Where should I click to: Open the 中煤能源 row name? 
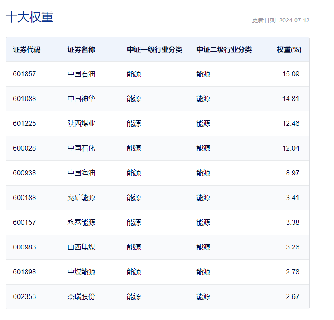point(81,272)
